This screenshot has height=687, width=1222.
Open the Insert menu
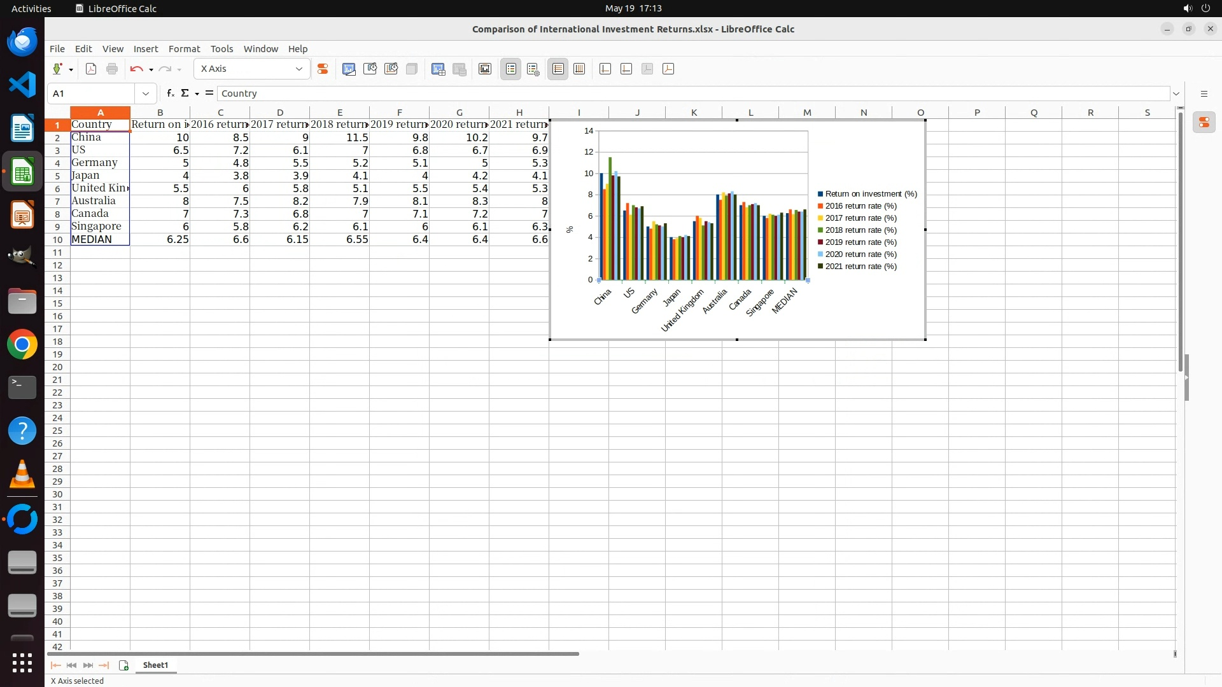145,49
